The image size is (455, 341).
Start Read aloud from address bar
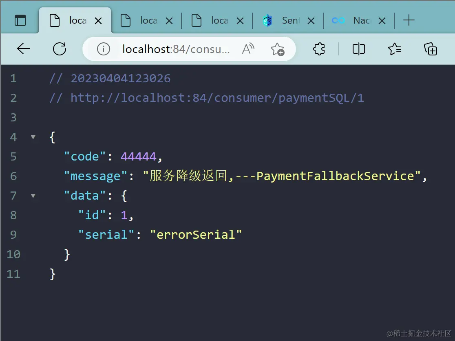pos(248,49)
